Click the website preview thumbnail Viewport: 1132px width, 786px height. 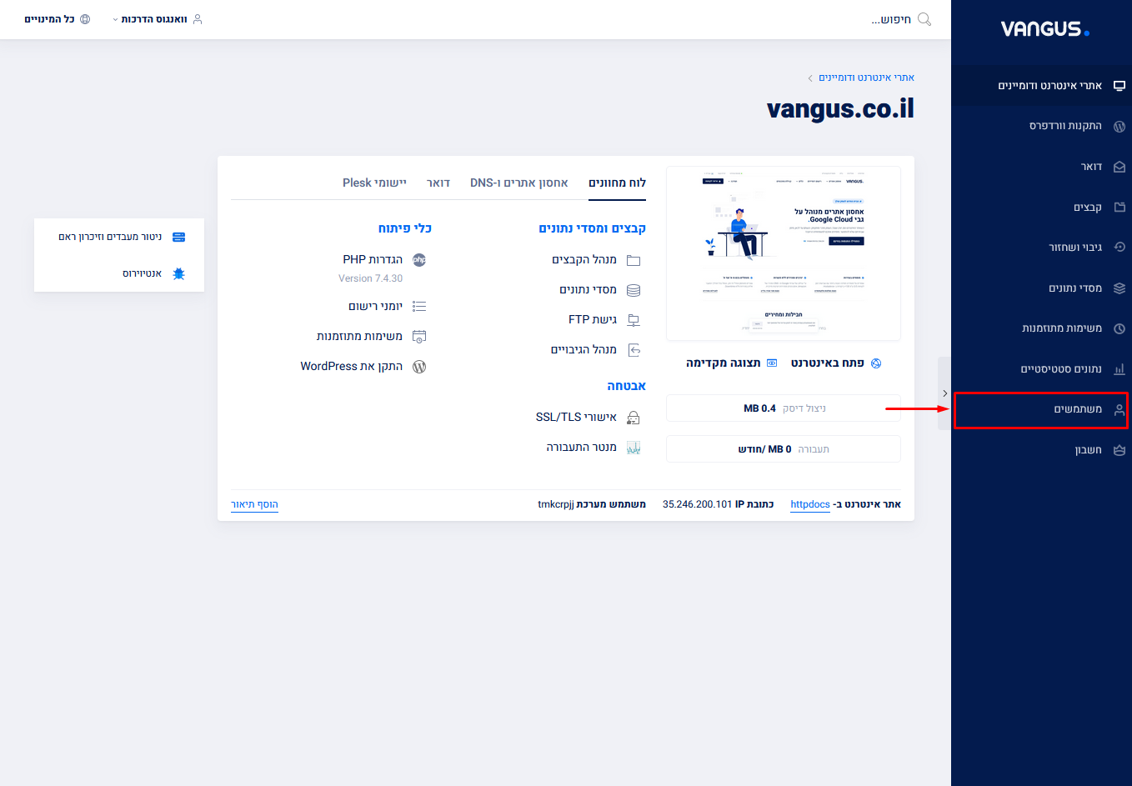(x=784, y=253)
